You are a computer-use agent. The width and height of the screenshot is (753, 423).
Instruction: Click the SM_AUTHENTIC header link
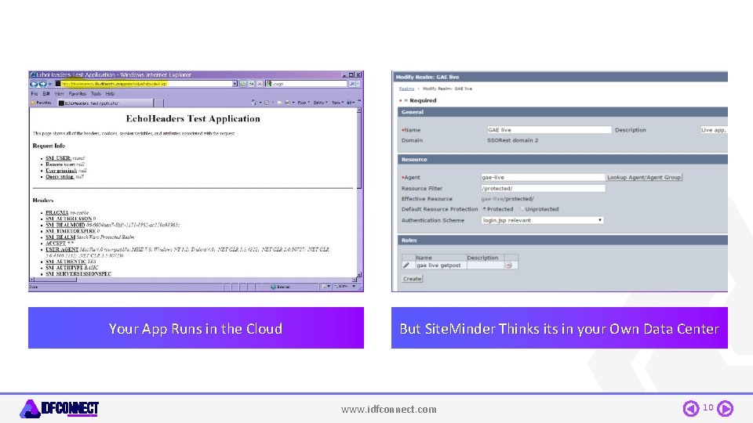[66, 262]
